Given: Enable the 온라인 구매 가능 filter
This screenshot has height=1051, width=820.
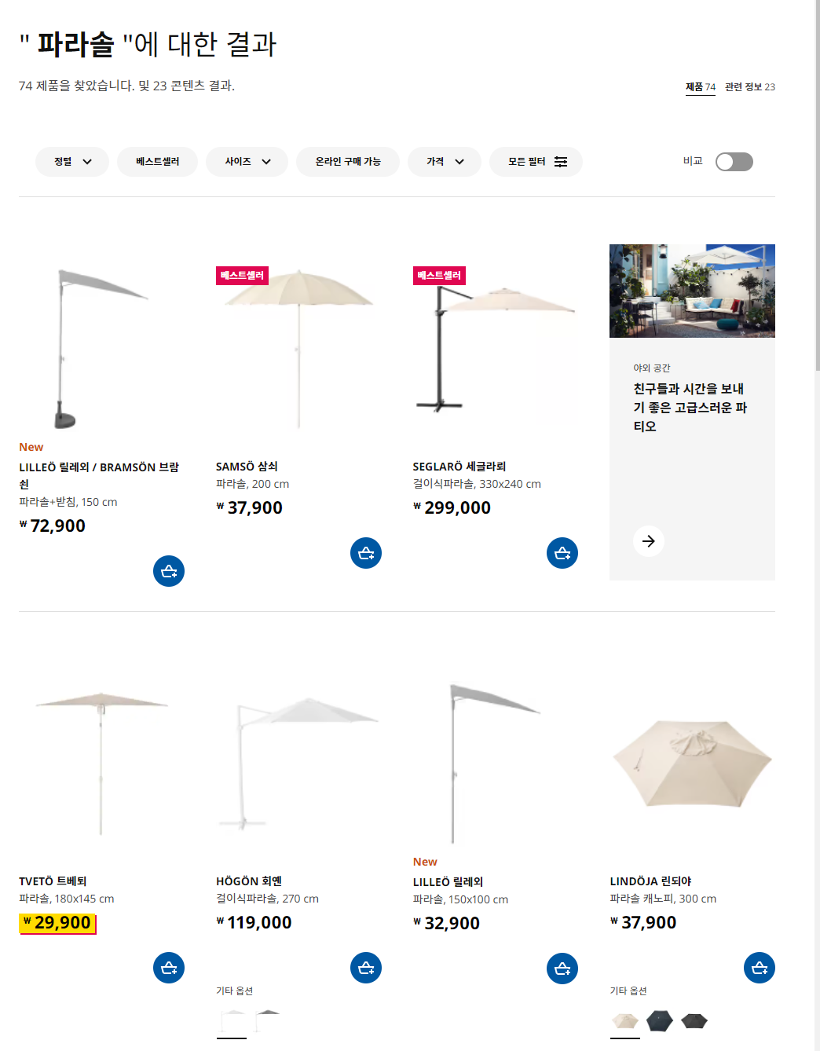Looking at the screenshot, I should coord(348,162).
